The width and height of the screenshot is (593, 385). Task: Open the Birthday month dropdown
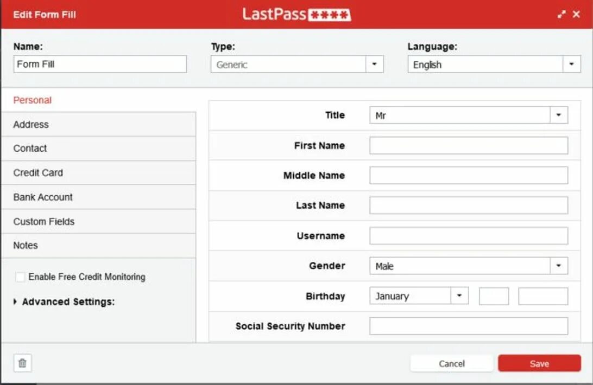coord(419,296)
